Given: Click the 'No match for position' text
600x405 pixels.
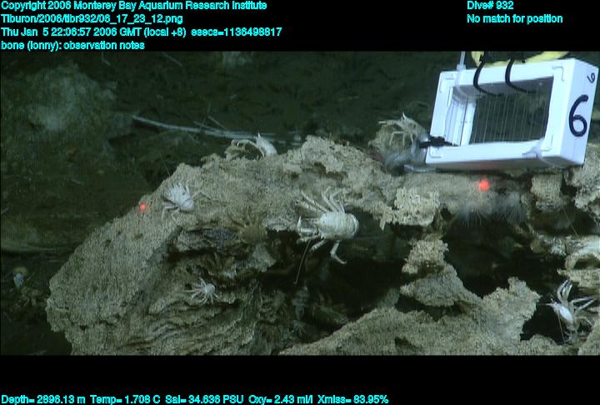Looking at the screenshot, I should [x=514, y=19].
